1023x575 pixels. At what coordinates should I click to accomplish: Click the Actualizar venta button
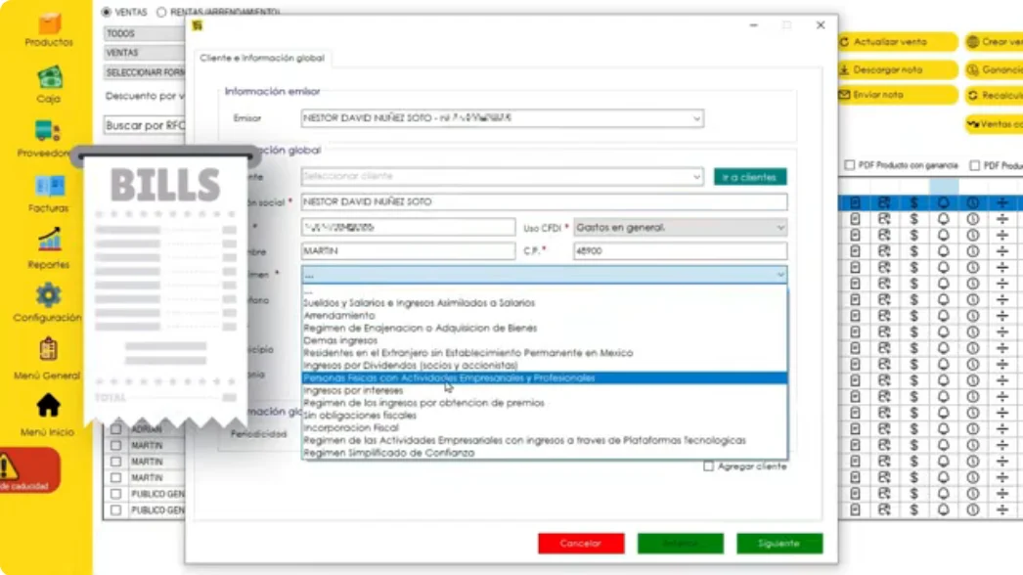897,42
